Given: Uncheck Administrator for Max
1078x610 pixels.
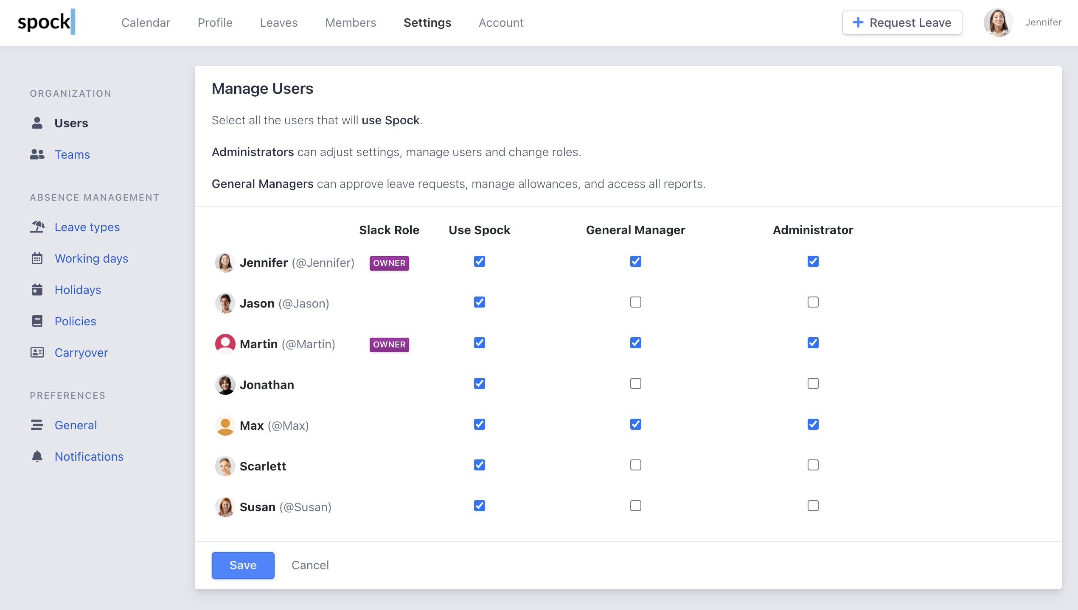Looking at the screenshot, I should pyautogui.click(x=813, y=424).
